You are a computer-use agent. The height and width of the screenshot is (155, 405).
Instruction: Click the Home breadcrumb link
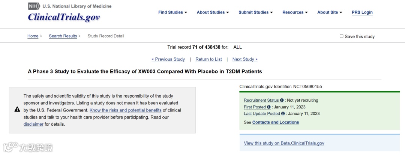pyautogui.click(x=33, y=36)
